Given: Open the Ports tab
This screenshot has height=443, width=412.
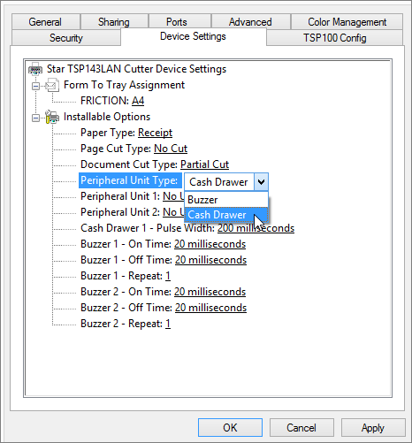Looking at the screenshot, I should pos(179,22).
